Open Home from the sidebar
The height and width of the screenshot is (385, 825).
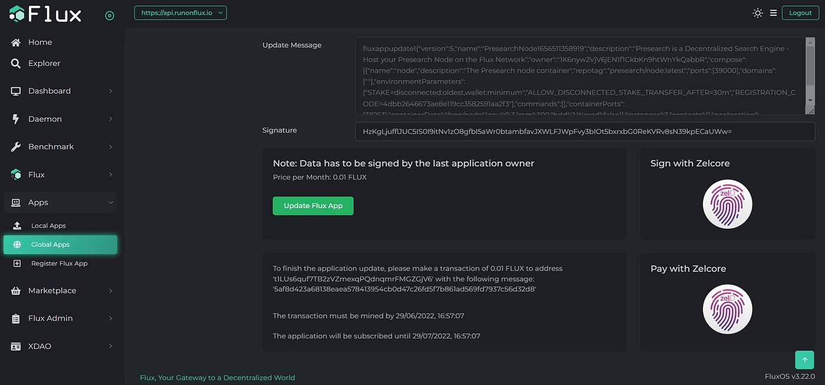tap(40, 42)
